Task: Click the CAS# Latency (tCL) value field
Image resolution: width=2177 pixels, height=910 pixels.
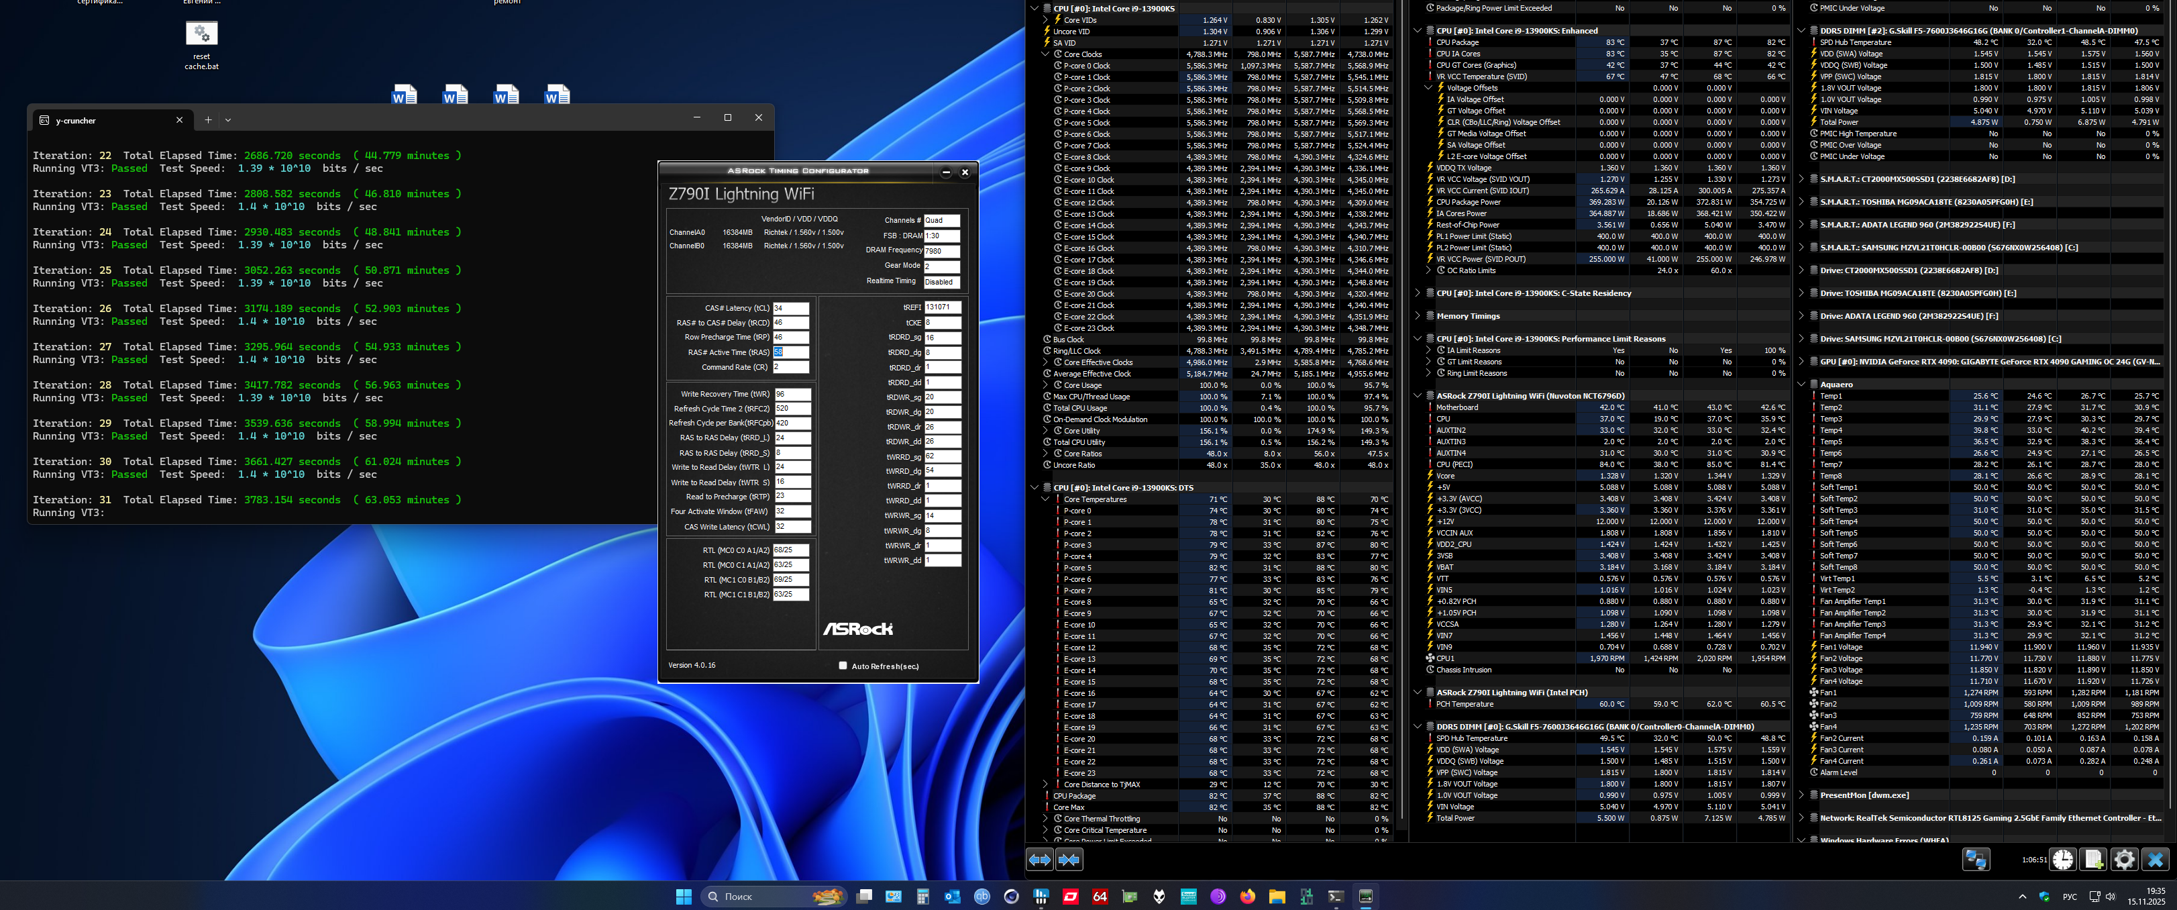Action: (x=790, y=308)
